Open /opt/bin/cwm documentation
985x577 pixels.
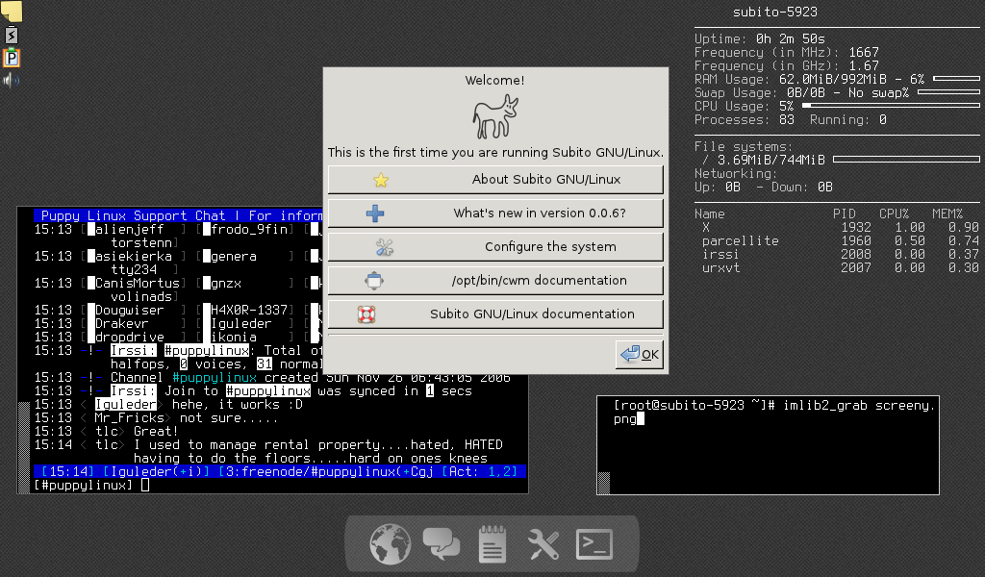tap(495, 281)
